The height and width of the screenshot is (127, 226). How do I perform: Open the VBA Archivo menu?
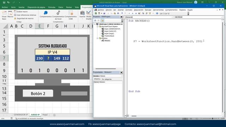tap(101, 10)
